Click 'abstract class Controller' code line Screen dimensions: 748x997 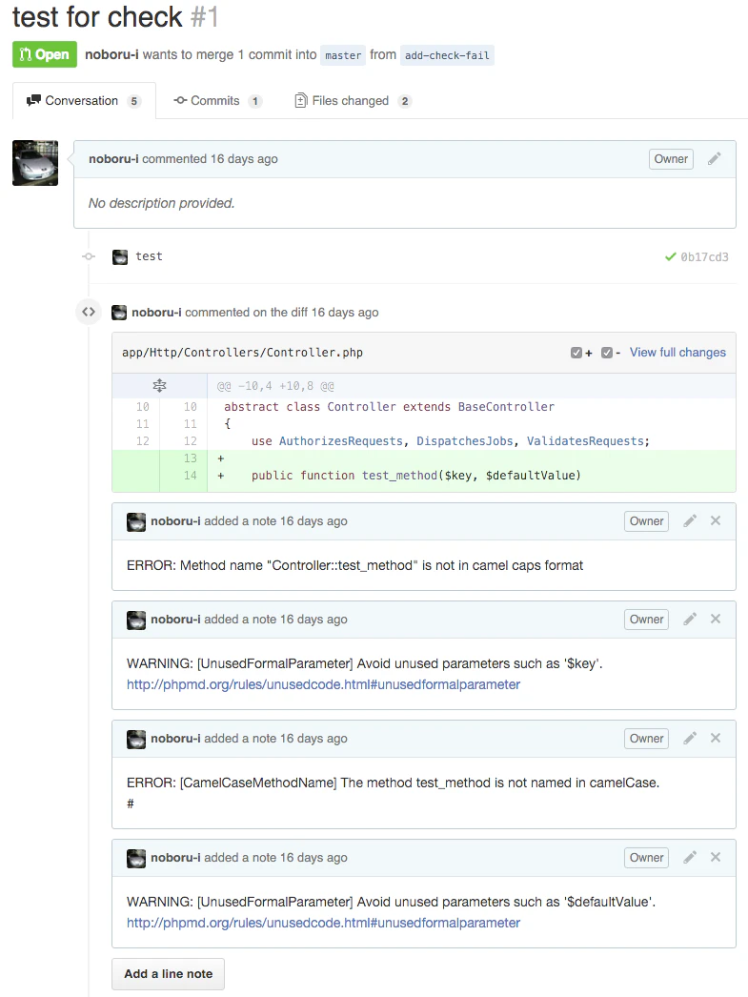click(389, 407)
